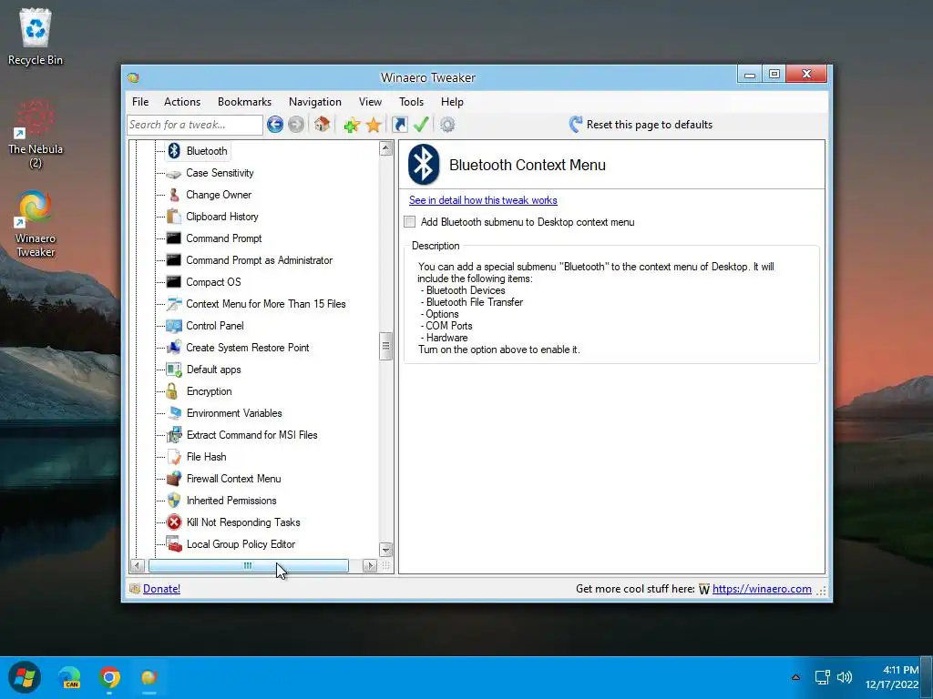Open the Tools menu

click(x=411, y=102)
